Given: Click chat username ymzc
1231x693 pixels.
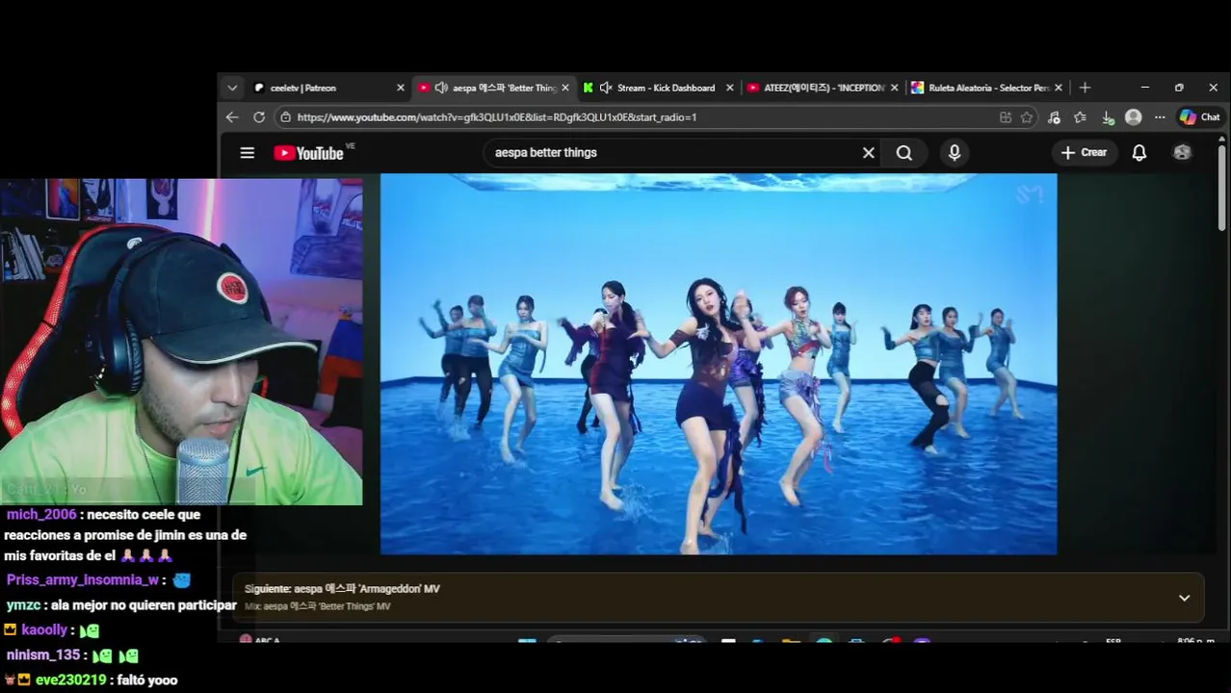Looking at the screenshot, I should 23,605.
